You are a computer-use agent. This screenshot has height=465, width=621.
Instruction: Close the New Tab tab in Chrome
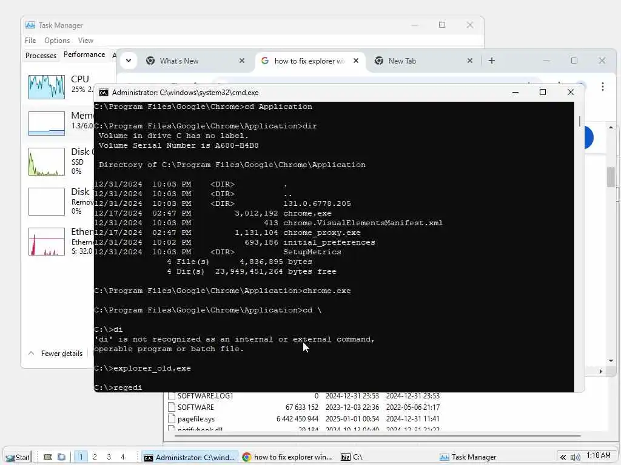470,61
